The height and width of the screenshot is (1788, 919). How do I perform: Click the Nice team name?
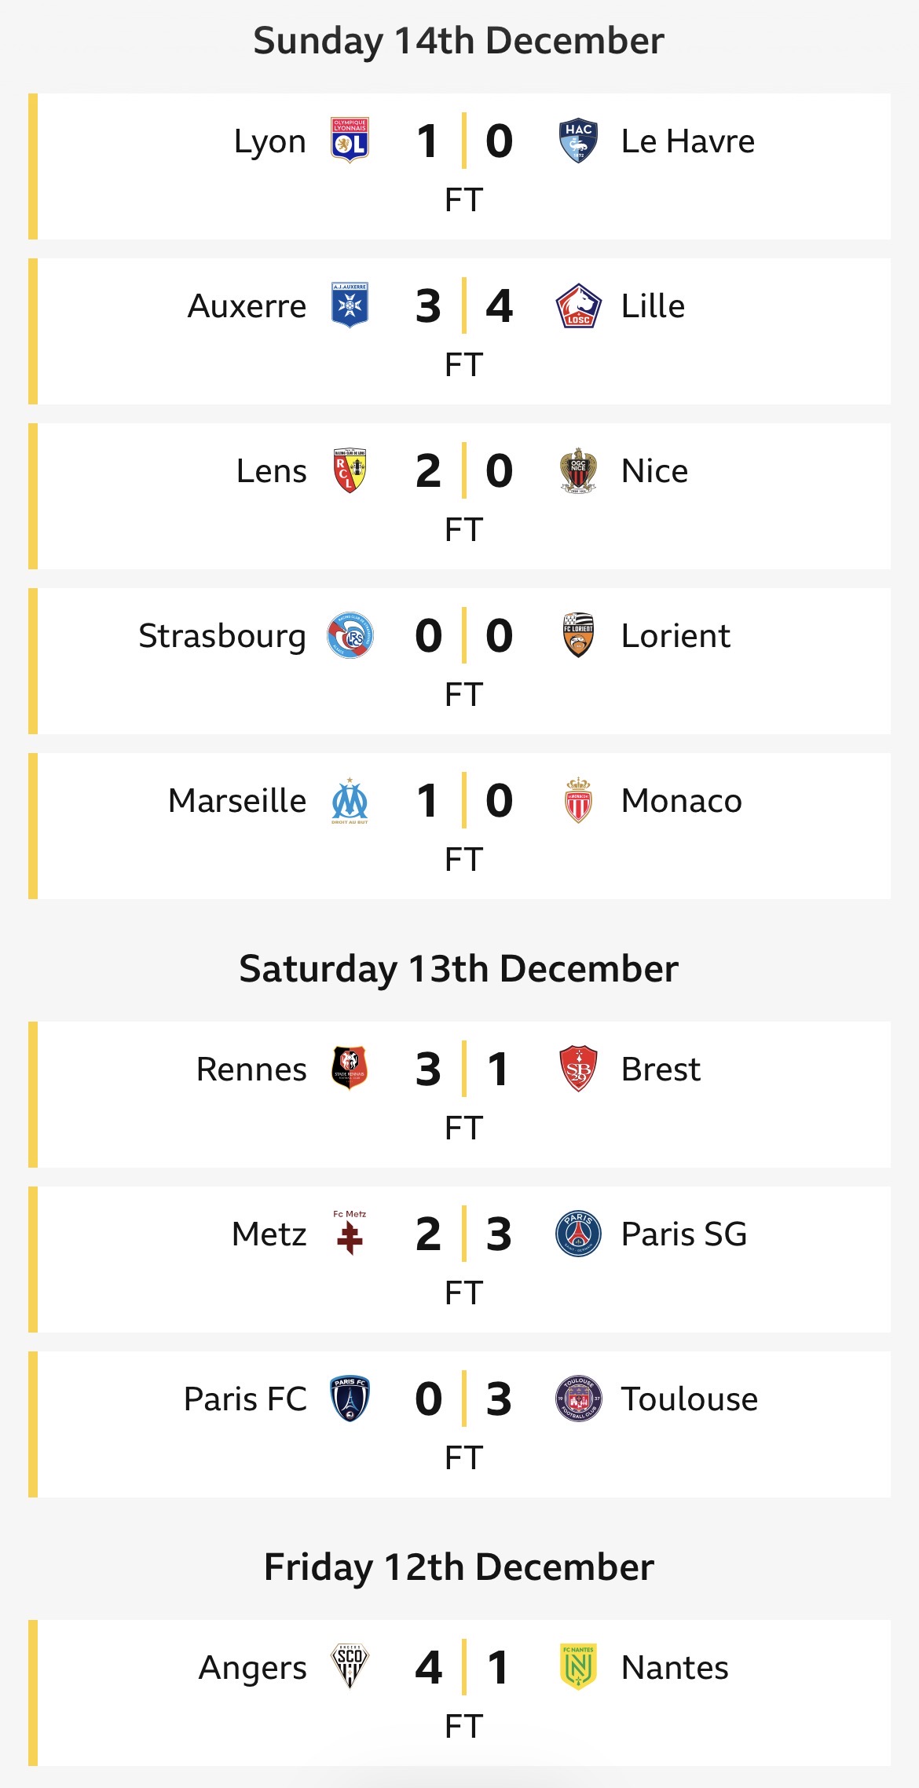click(x=654, y=471)
